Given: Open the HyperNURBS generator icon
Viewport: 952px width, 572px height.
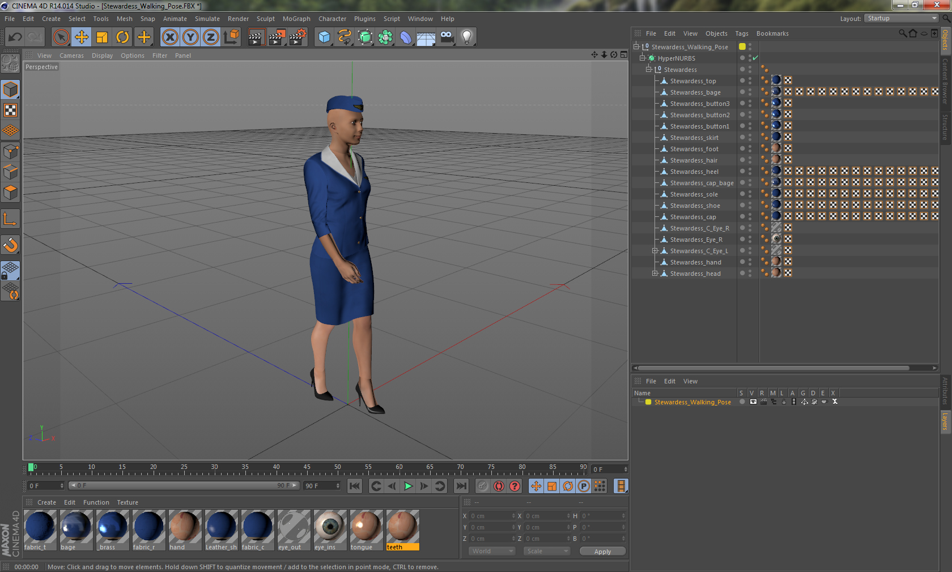Looking at the screenshot, I should pos(365,37).
